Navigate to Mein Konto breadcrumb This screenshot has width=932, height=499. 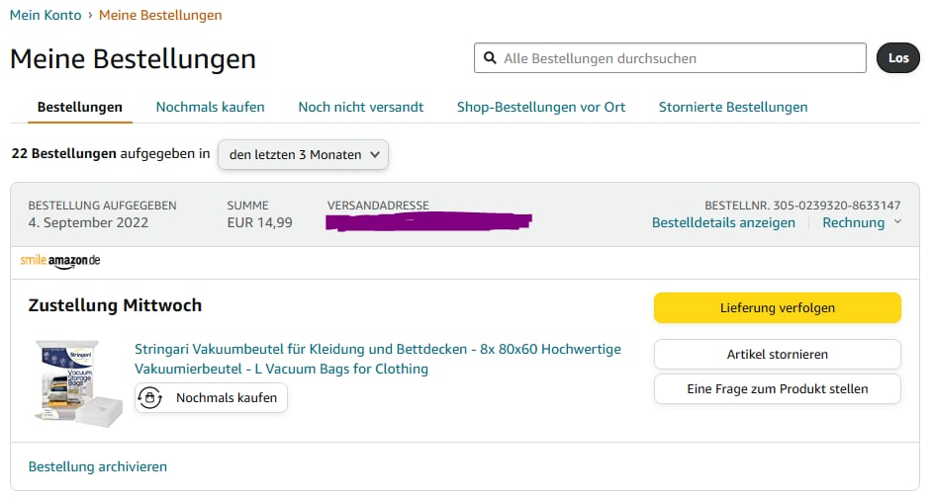pyautogui.click(x=46, y=15)
